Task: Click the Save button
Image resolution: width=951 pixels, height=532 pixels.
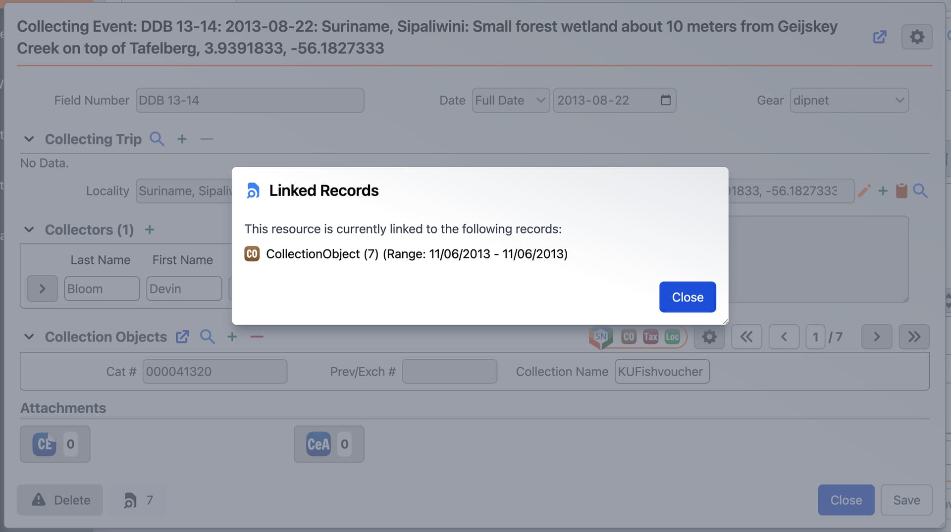Action: coord(906,500)
